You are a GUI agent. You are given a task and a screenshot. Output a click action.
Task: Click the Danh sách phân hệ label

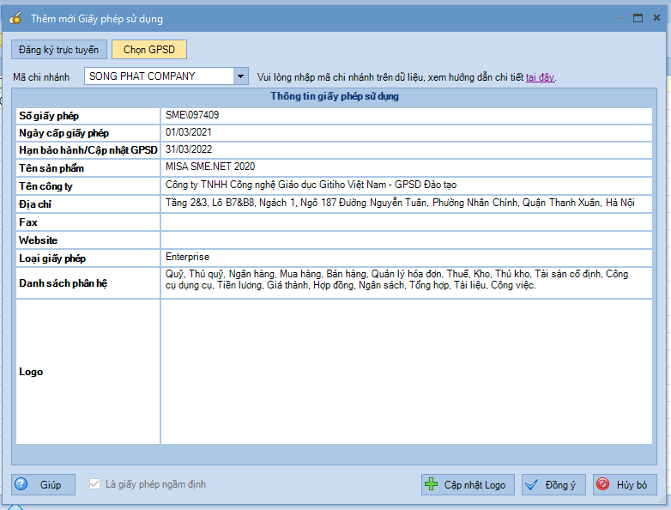pos(63,283)
